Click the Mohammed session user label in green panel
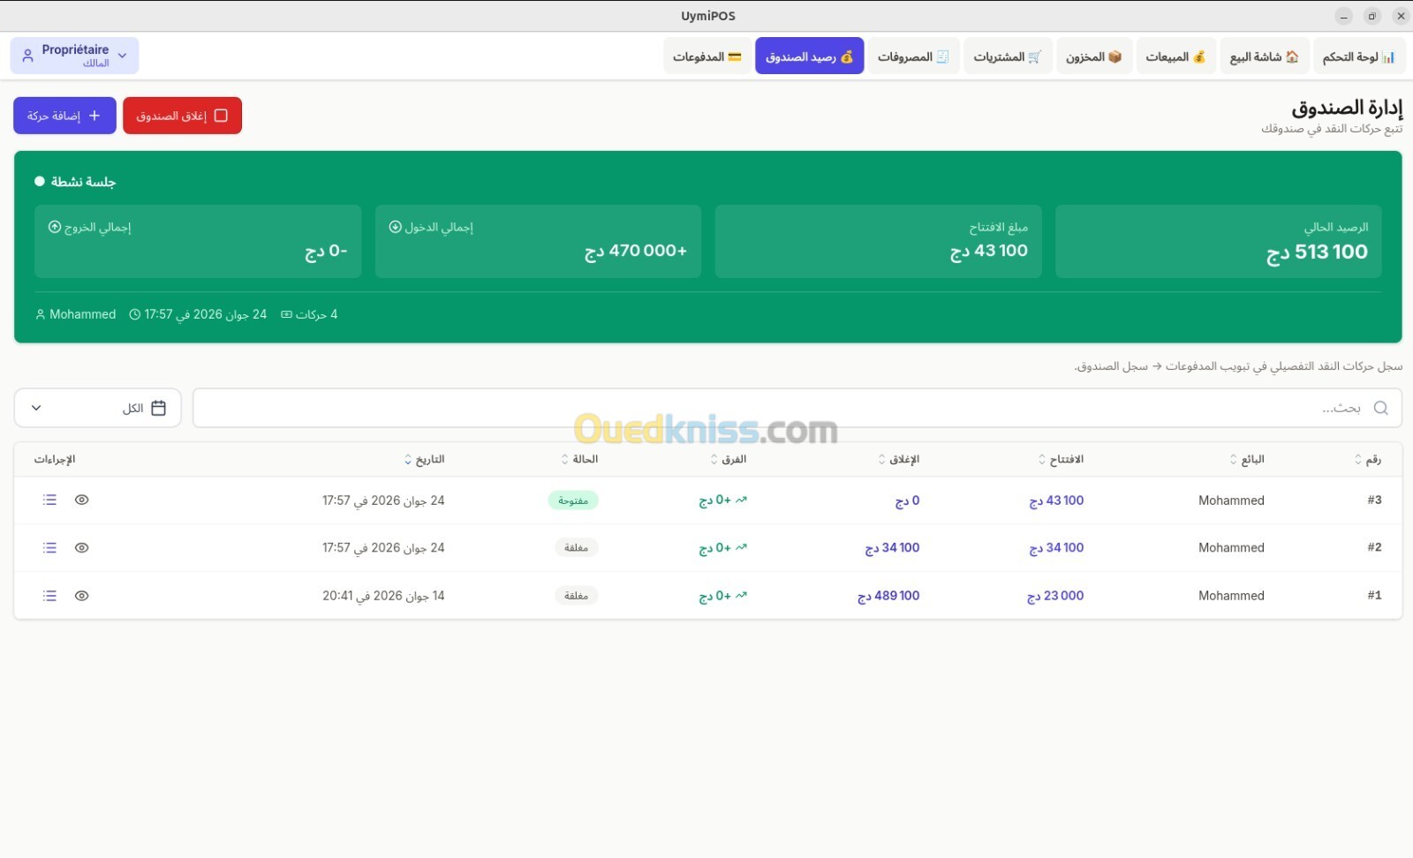1413x858 pixels. coord(76,314)
